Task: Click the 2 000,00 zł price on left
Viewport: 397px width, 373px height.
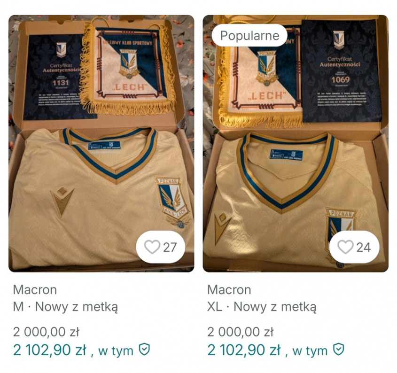Action: (47, 332)
